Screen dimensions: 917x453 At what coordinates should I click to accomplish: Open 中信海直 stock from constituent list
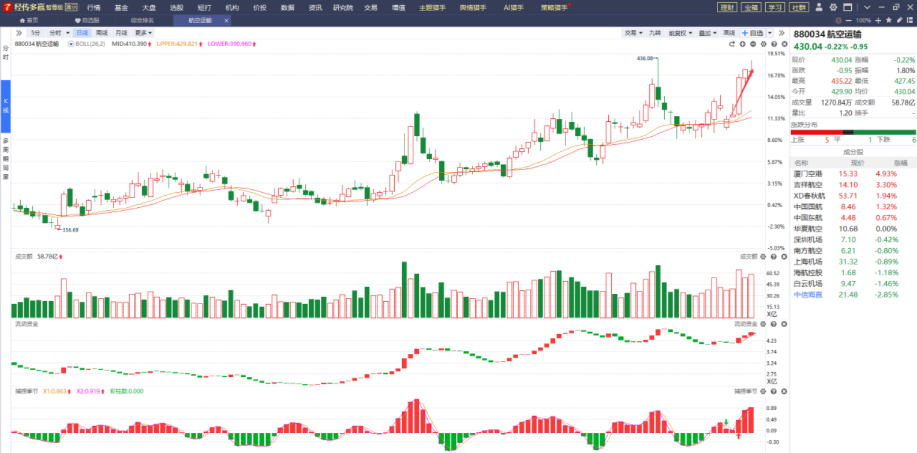pos(807,295)
